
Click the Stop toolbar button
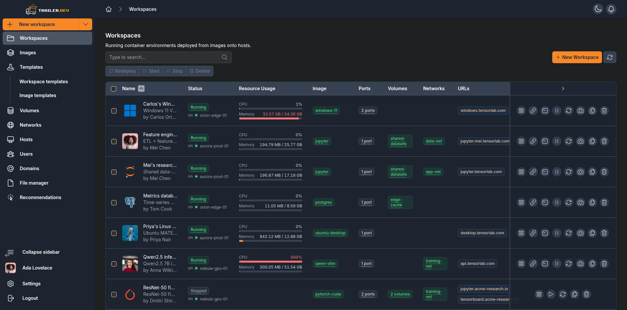(175, 71)
